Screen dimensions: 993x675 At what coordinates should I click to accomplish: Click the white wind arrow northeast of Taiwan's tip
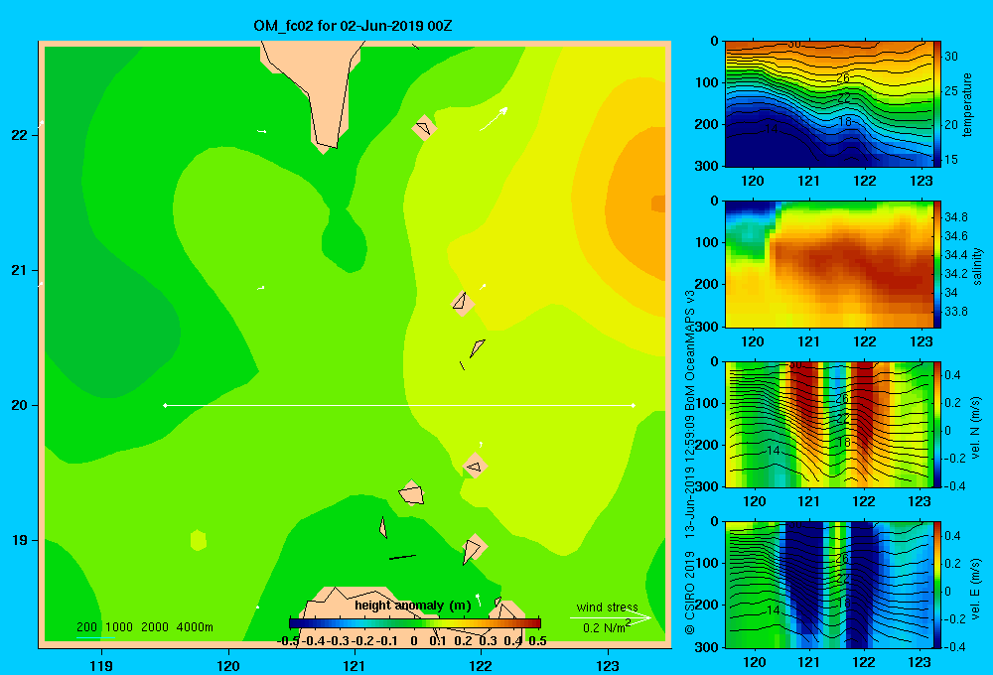tap(494, 118)
